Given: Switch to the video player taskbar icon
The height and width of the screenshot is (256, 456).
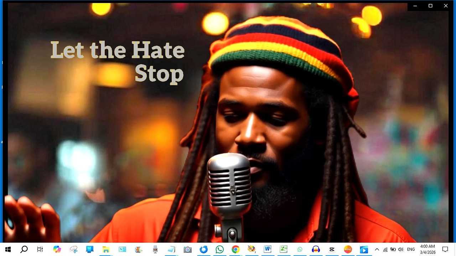Looking at the screenshot, I should click(364, 249).
